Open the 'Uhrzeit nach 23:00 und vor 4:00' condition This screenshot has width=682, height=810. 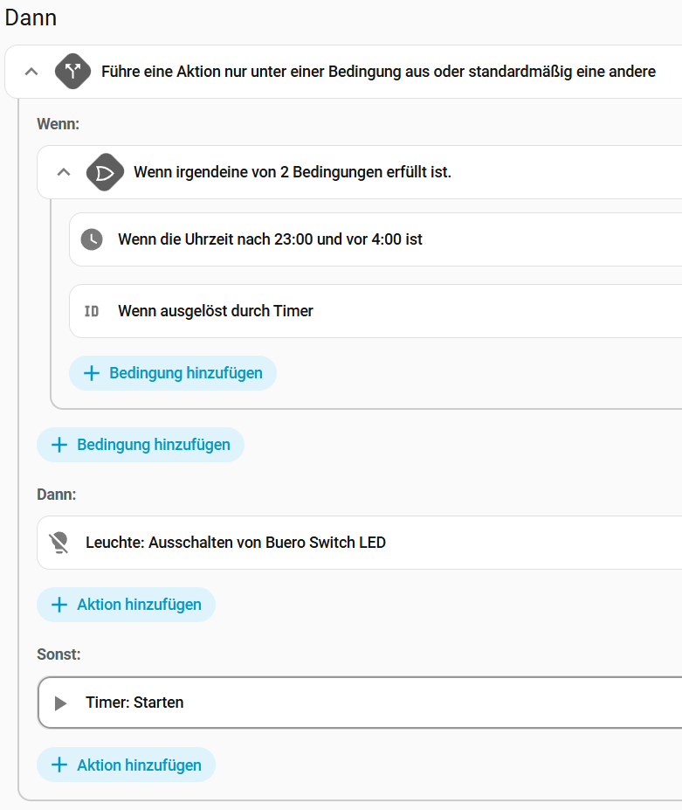(270, 239)
